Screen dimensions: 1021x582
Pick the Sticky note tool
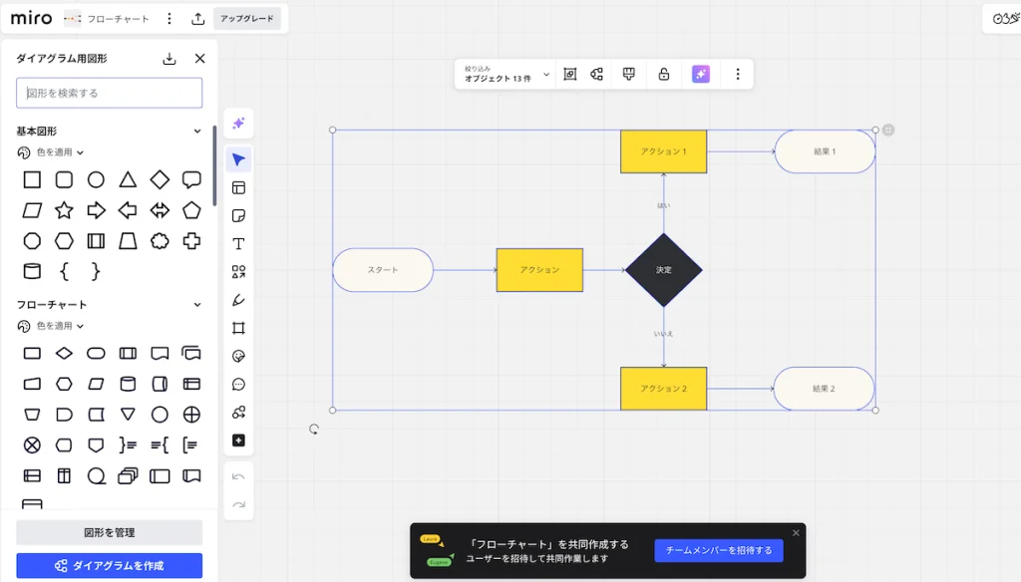point(238,216)
